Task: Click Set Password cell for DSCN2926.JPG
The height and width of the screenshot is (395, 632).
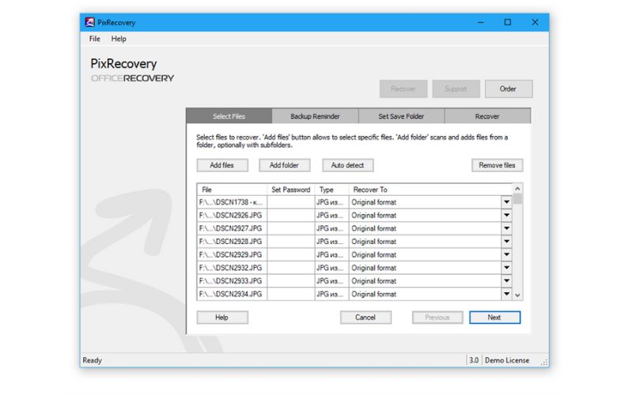Action: coord(291,215)
